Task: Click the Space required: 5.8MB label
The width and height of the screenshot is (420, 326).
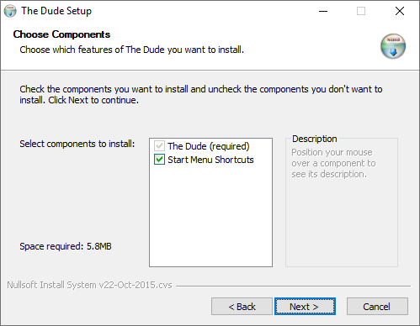Action: [x=66, y=246]
